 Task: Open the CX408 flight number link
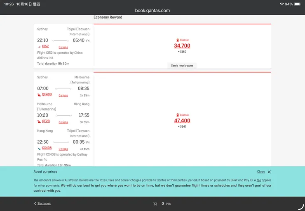(x=47, y=148)
